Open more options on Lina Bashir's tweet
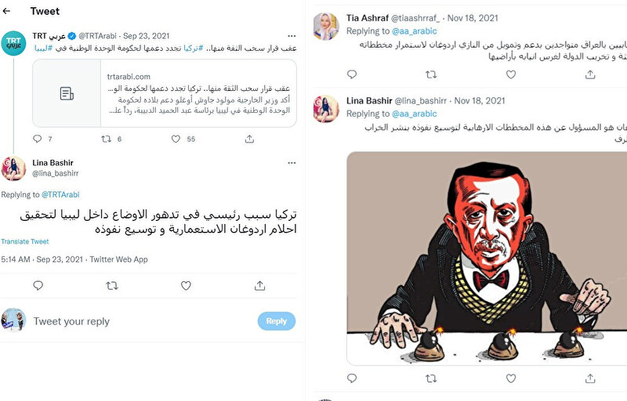Screen dimensions: 627x401 pos(292,163)
